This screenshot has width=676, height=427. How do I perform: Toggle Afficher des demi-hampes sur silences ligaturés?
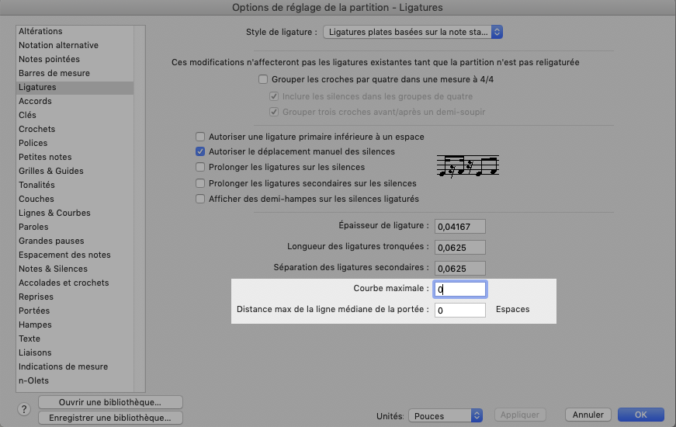tap(200, 199)
